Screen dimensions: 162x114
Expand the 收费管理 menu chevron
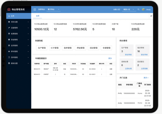[28, 34]
